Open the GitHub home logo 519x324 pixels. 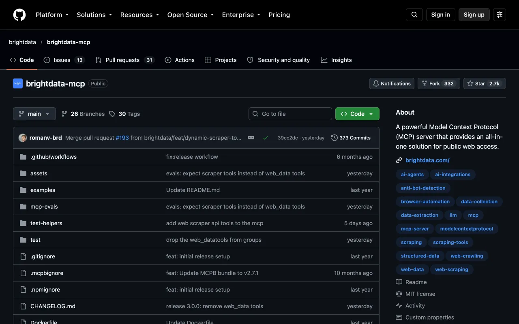coord(19,15)
